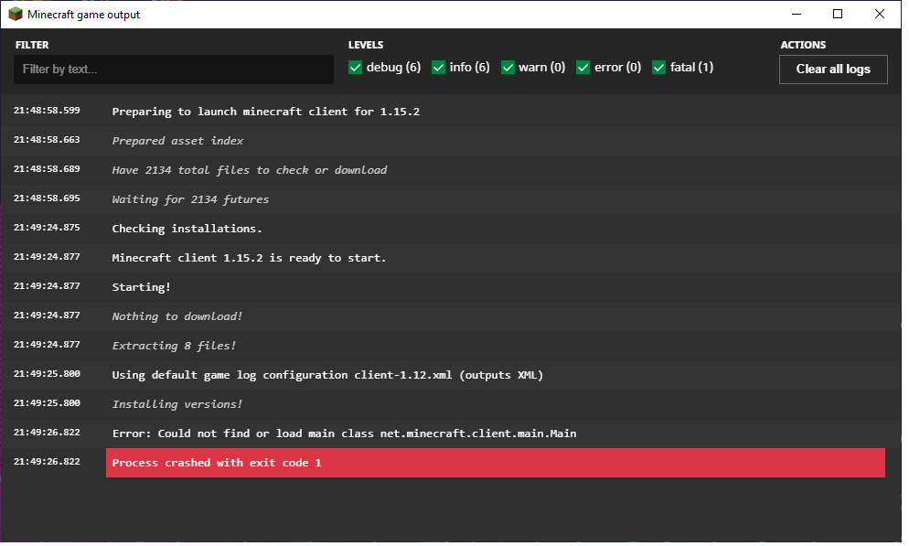
Task: Select the red 'Process crashed with exit code 1' row
Action: 496,463
